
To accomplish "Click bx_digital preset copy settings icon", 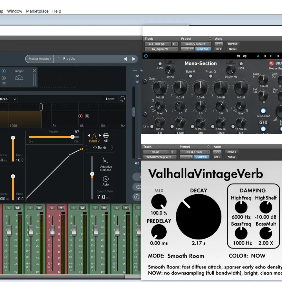I will pyautogui.click(x=192, y=49).
